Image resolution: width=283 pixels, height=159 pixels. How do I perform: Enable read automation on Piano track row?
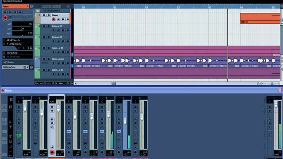click(63, 19)
